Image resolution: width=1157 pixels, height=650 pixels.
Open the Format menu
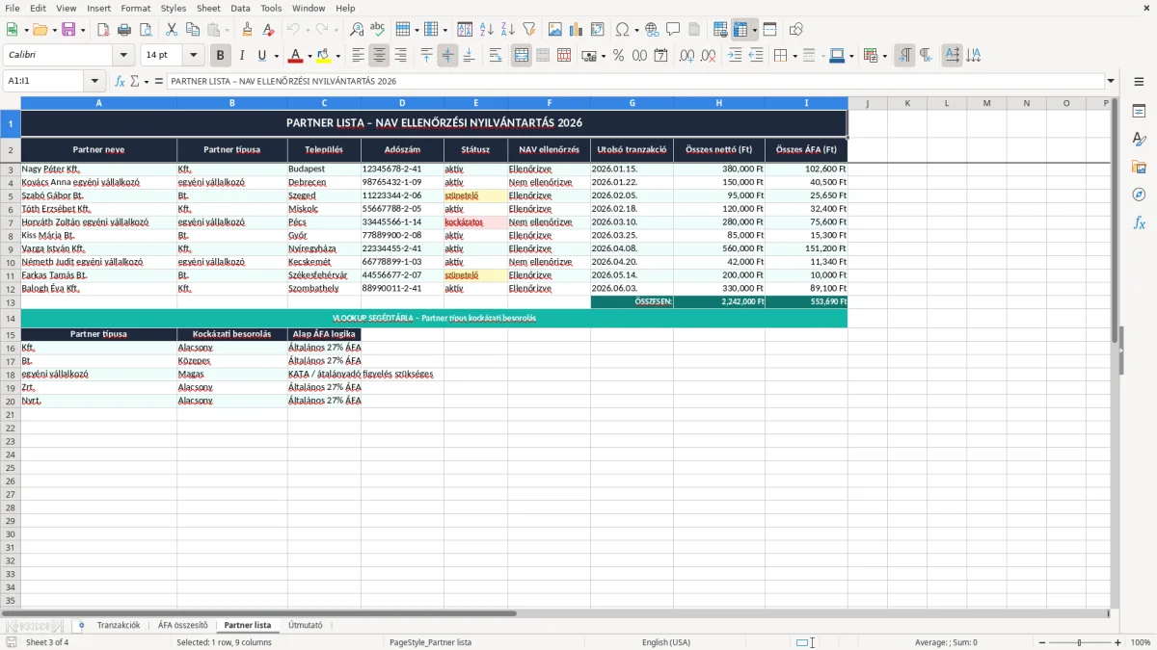click(135, 8)
